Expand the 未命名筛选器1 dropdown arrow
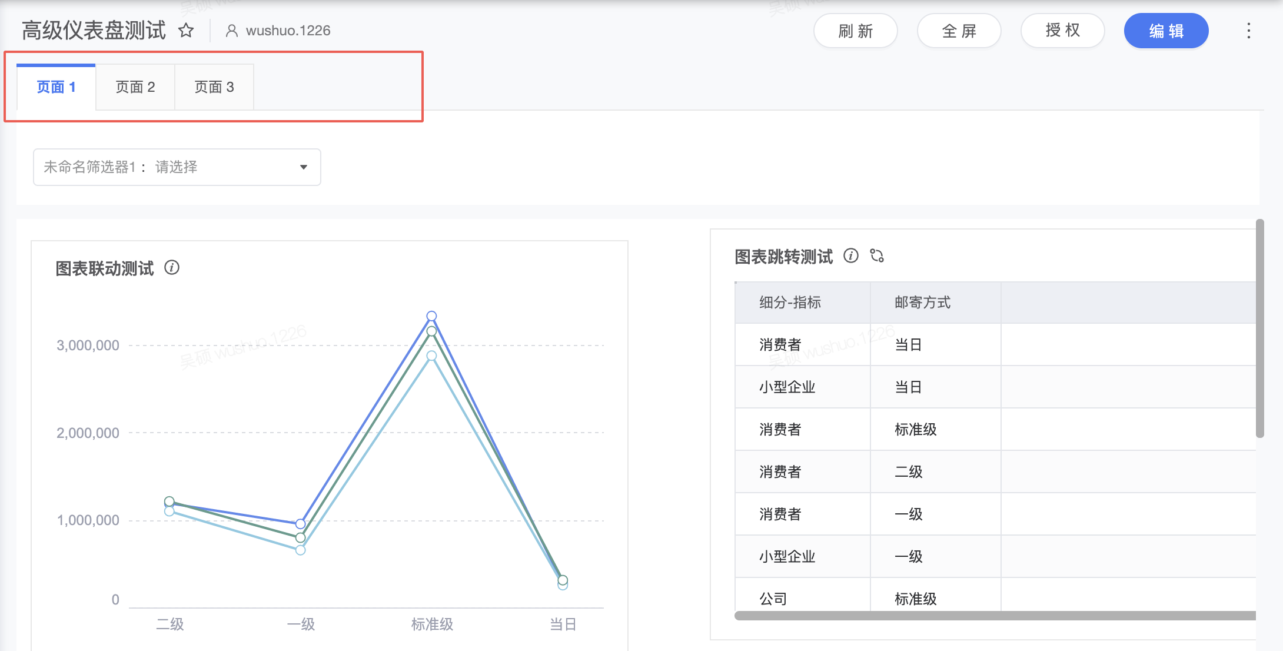1283x651 pixels. pos(304,167)
